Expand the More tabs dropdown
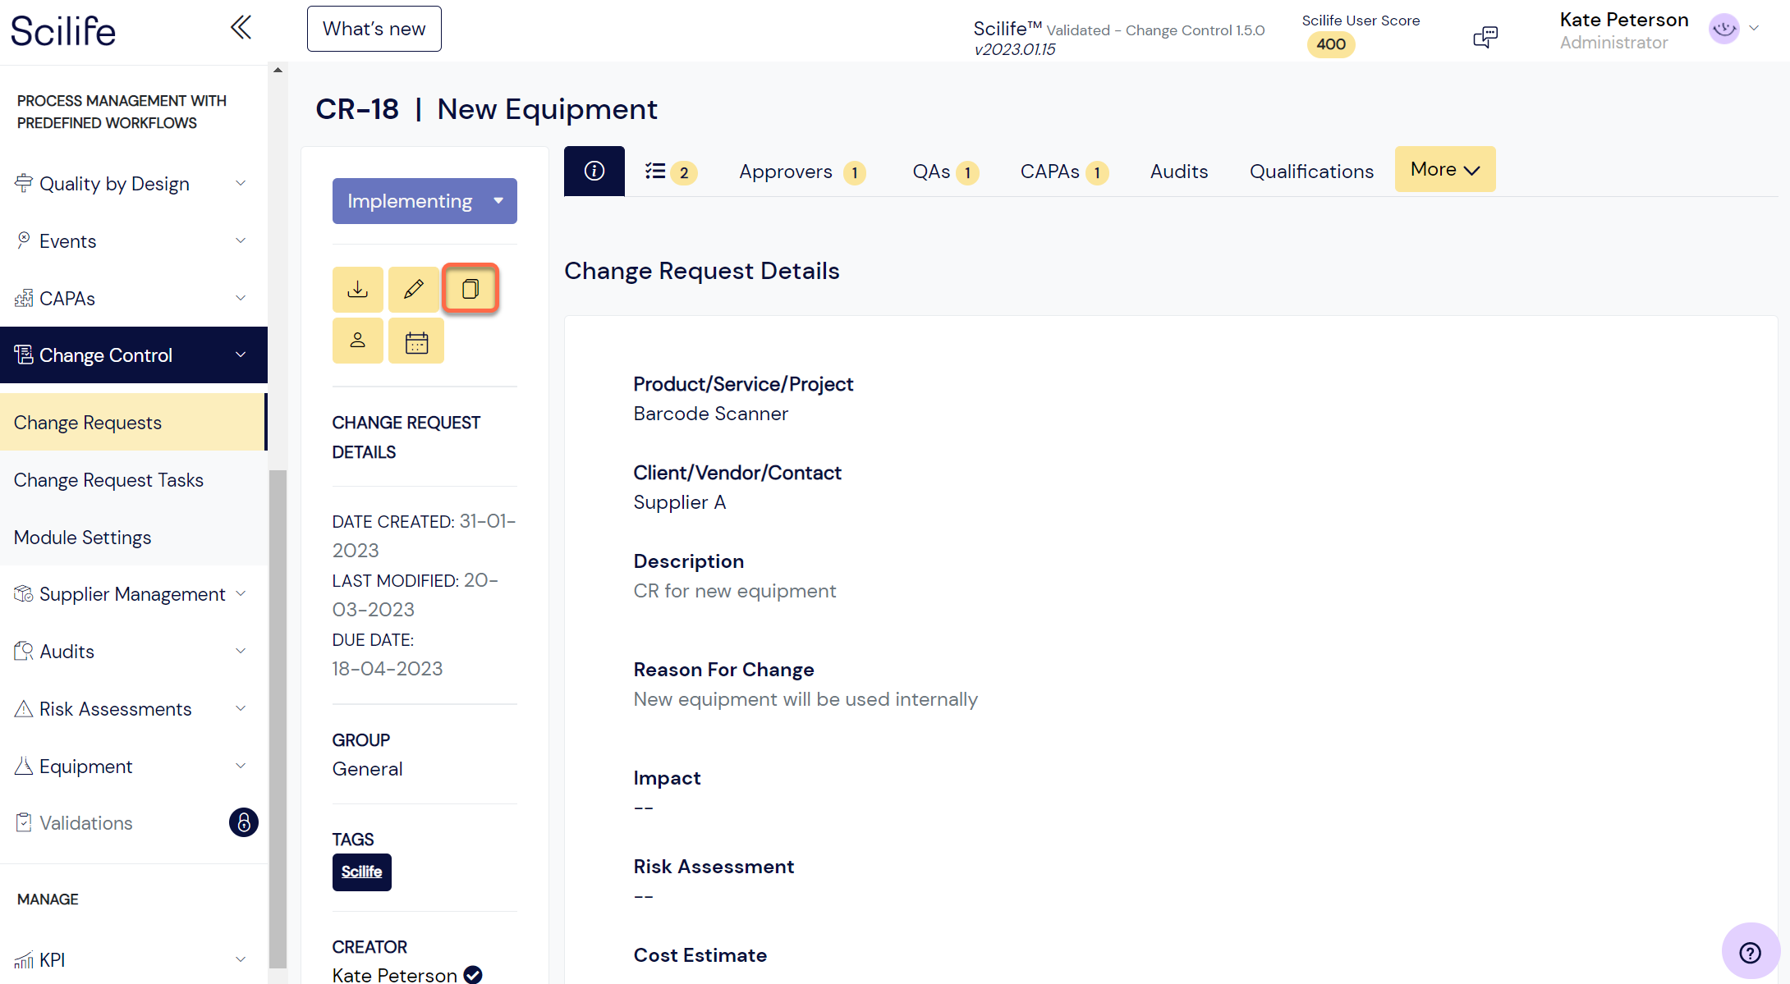This screenshot has height=984, width=1790. (1445, 169)
